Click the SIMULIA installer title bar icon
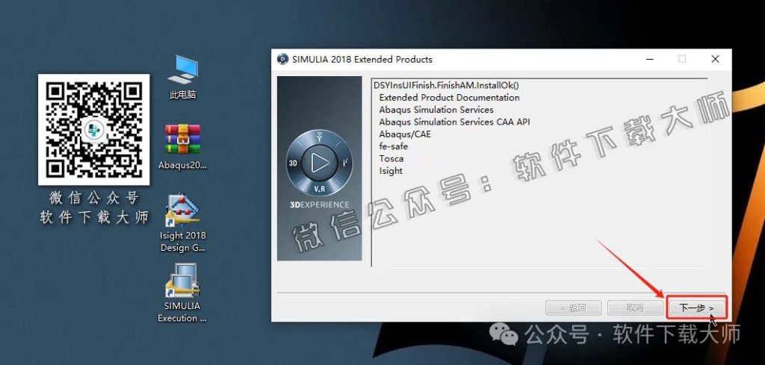765x365 pixels. 282,60
